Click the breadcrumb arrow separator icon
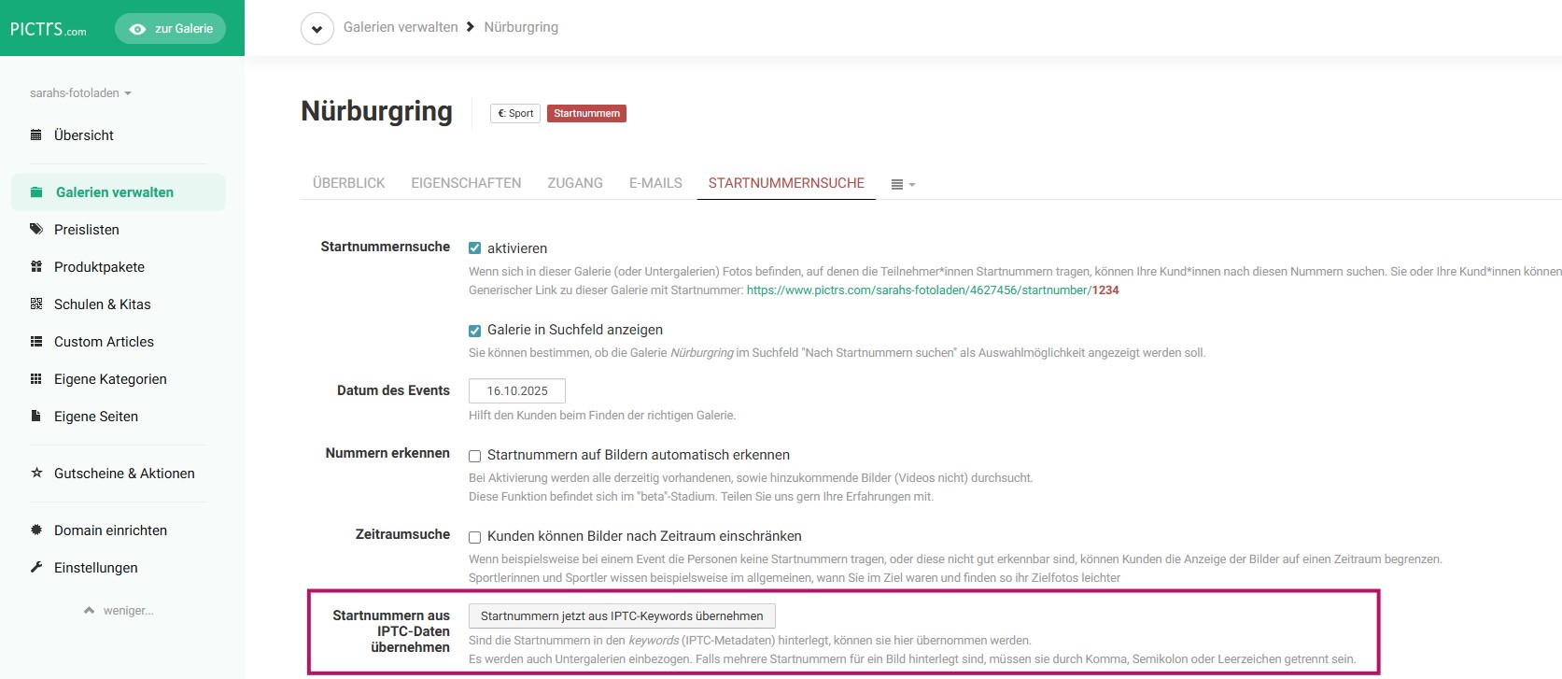1562x679 pixels. coord(471,27)
